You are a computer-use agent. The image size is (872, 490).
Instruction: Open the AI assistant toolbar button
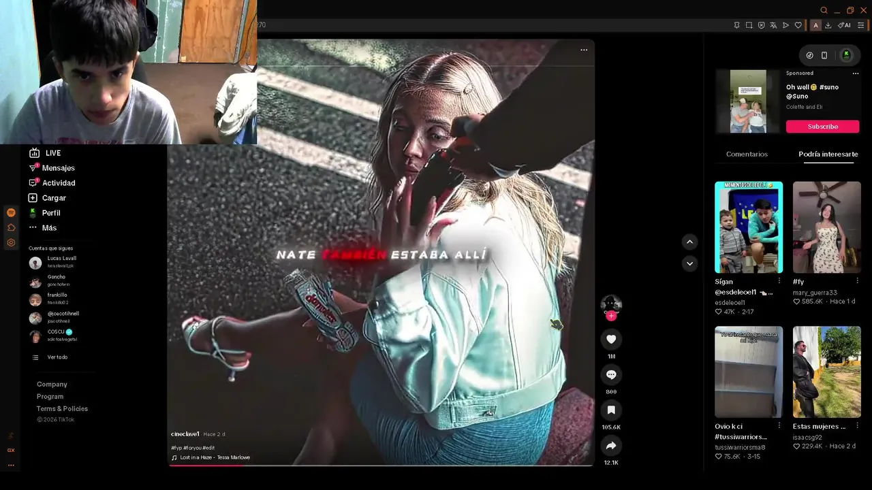[x=844, y=25]
